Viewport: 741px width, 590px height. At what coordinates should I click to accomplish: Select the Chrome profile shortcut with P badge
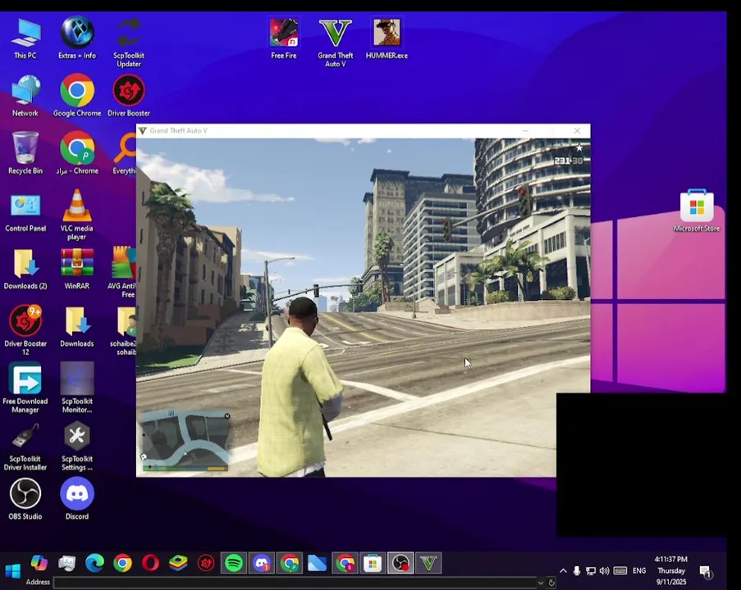pyautogui.click(x=77, y=154)
